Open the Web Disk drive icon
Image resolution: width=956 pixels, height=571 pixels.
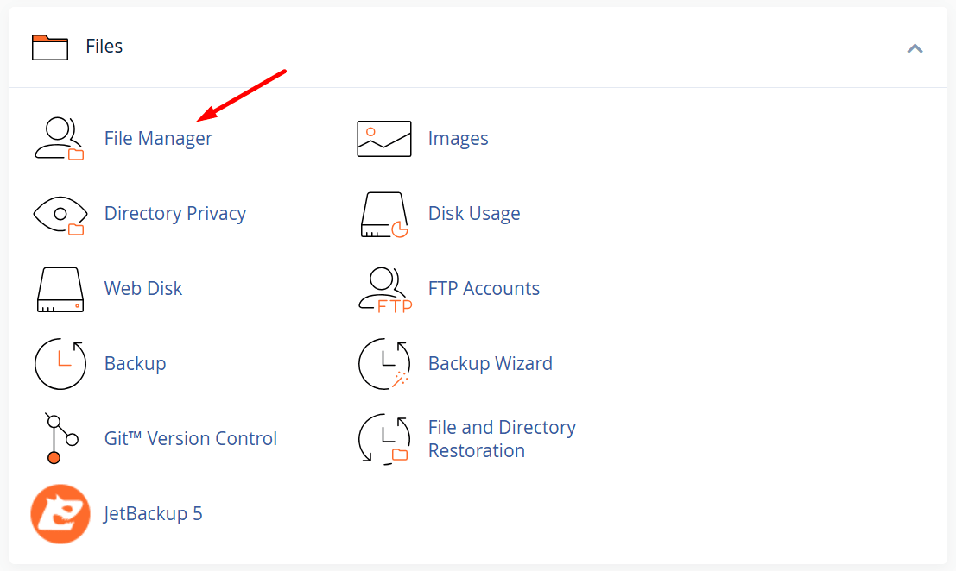60,290
